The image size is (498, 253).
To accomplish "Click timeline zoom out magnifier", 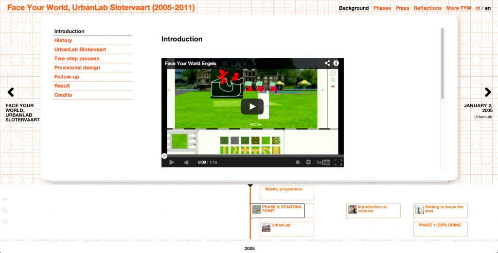I will click(x=5, y=221).
